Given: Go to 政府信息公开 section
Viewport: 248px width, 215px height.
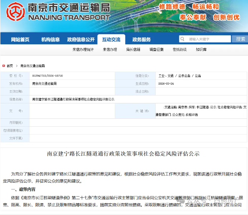Looking at the screenshot, I should pyautogui.click(x=81, y=39).
